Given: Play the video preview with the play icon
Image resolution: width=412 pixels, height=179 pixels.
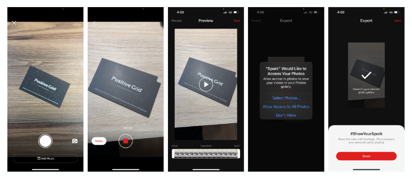Looking at the screenshot, I should tap(206, 84).
